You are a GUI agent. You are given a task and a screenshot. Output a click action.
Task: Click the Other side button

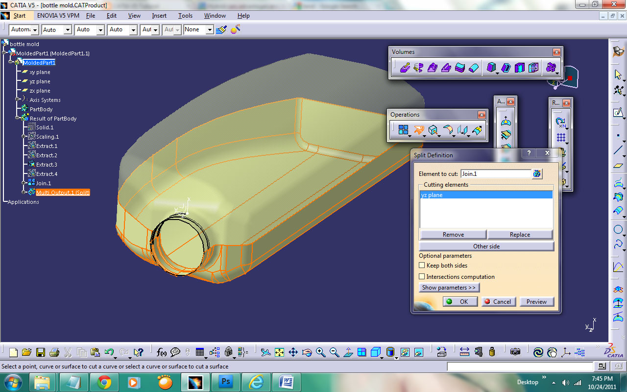486,246
